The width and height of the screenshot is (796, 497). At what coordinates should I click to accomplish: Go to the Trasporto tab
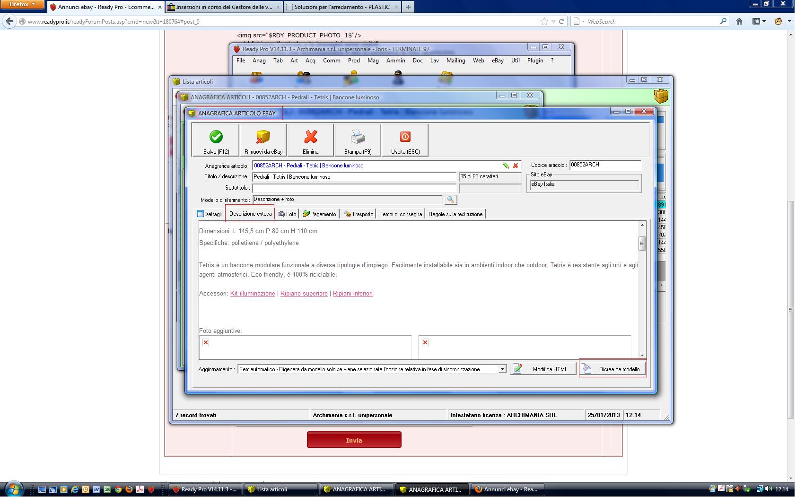point(359,214)
